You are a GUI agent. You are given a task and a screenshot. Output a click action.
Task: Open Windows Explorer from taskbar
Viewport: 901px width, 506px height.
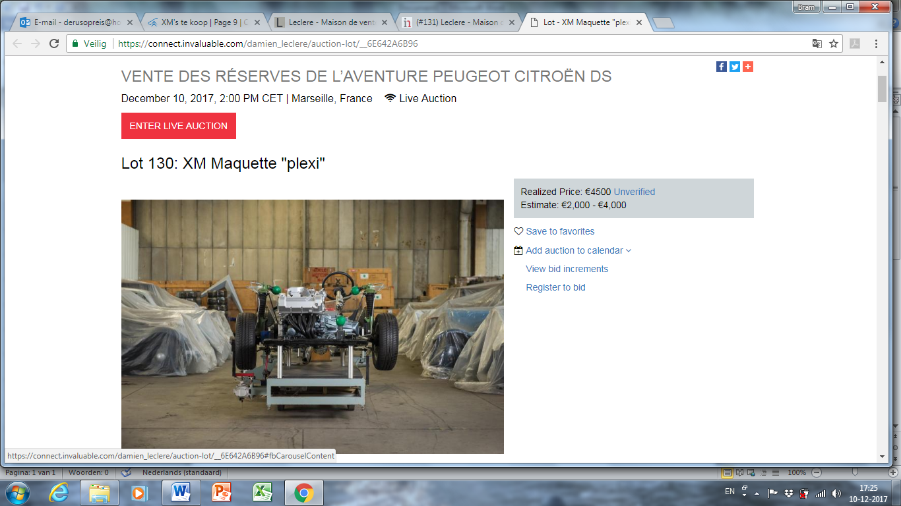coord(100,493)
